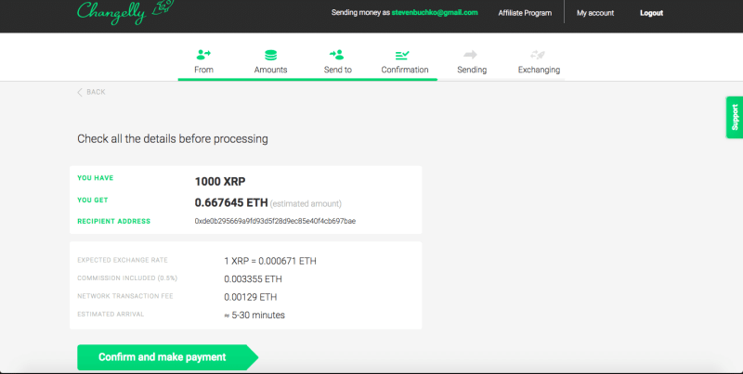
Task: Click the Back chevron arrow
Action: pyautogui.click(x=80, y=92)
